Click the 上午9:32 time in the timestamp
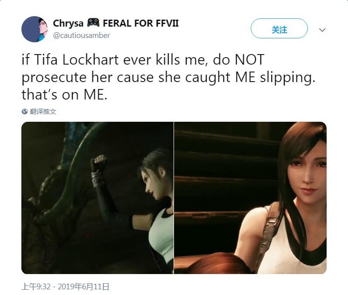Screen dimensions: 348x295 [36, 287]
